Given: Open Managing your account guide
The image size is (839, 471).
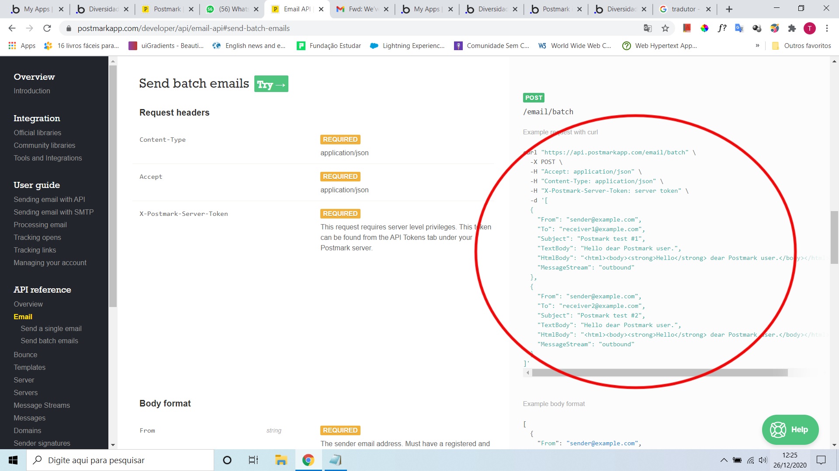Looking at the screenshot, I should click(x=50, y=263).
